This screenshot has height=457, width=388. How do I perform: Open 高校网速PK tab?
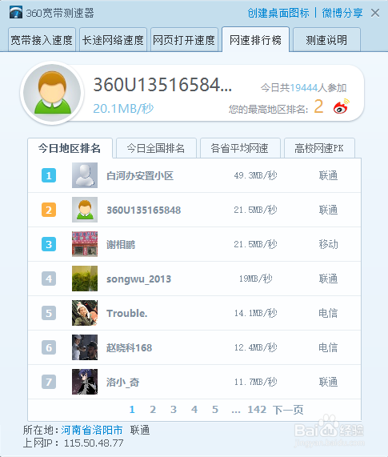tap(319, 148)
